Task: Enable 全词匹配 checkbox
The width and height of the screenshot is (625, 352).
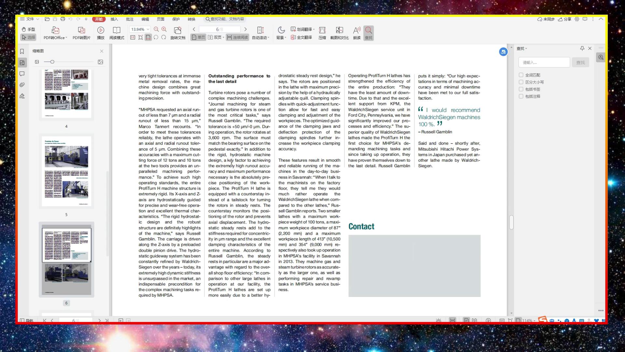Action: click(x=521, y=75)
